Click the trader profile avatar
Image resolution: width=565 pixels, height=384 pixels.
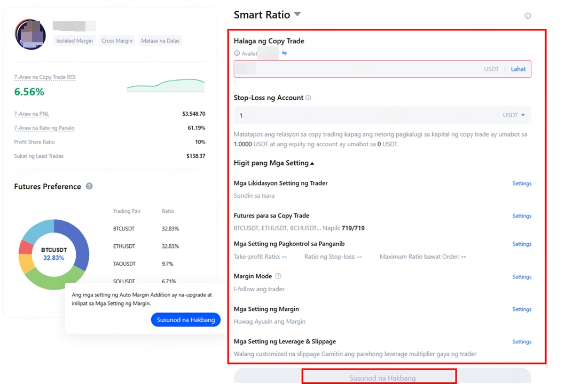[x=30, y=34]
